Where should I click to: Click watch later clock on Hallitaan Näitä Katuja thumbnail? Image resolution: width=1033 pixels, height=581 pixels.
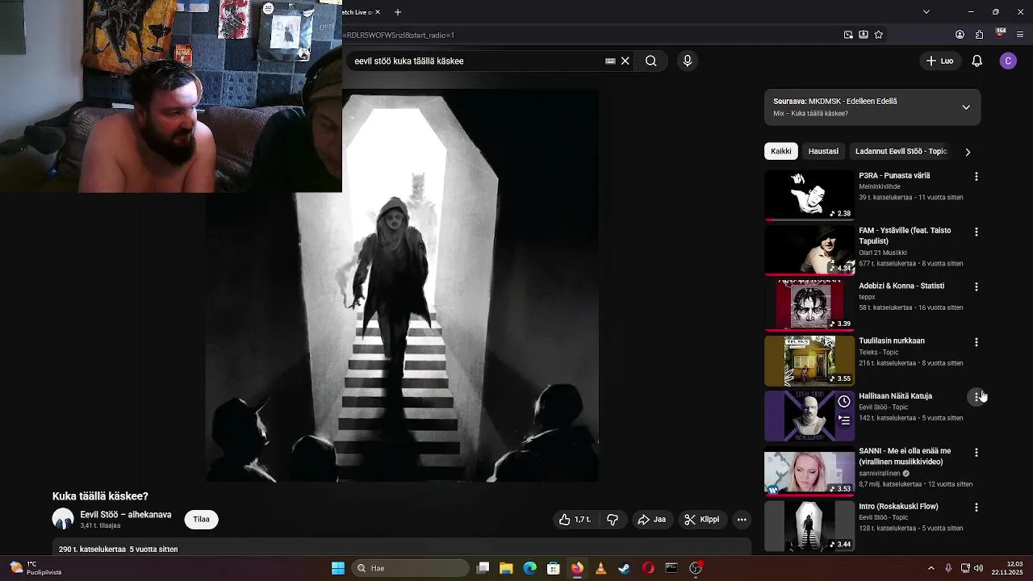(x=844, y=401)
